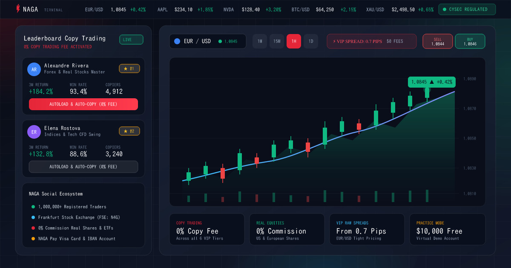Click the CYSEC REGULATED badge
The width and height of the screenshot is (511, 268).
467,9
